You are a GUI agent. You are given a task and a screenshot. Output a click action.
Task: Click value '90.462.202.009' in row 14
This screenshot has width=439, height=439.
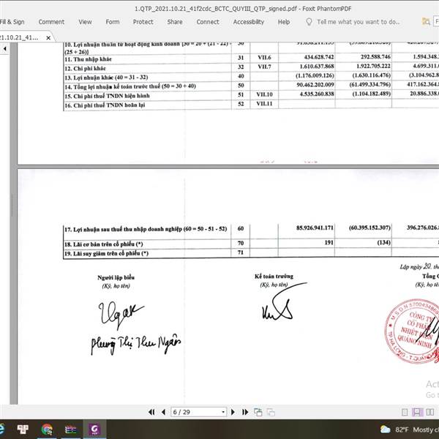(x=315, y=85)
